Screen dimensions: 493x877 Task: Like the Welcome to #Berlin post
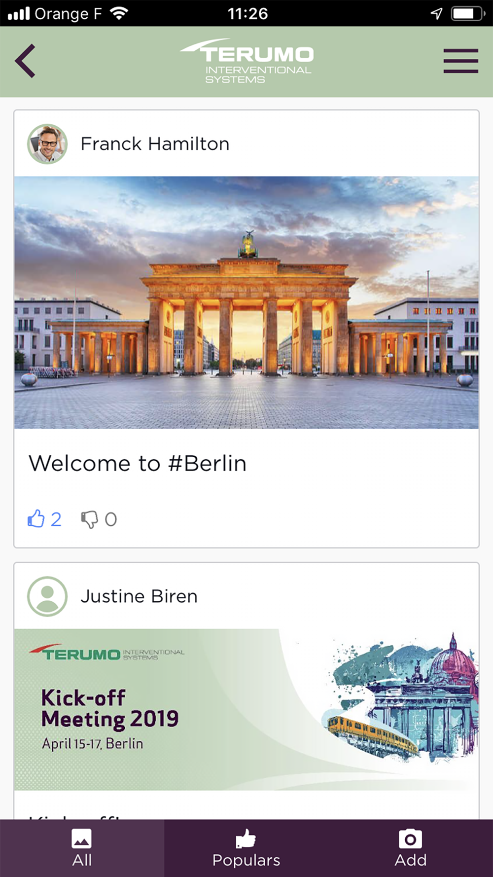36,518
